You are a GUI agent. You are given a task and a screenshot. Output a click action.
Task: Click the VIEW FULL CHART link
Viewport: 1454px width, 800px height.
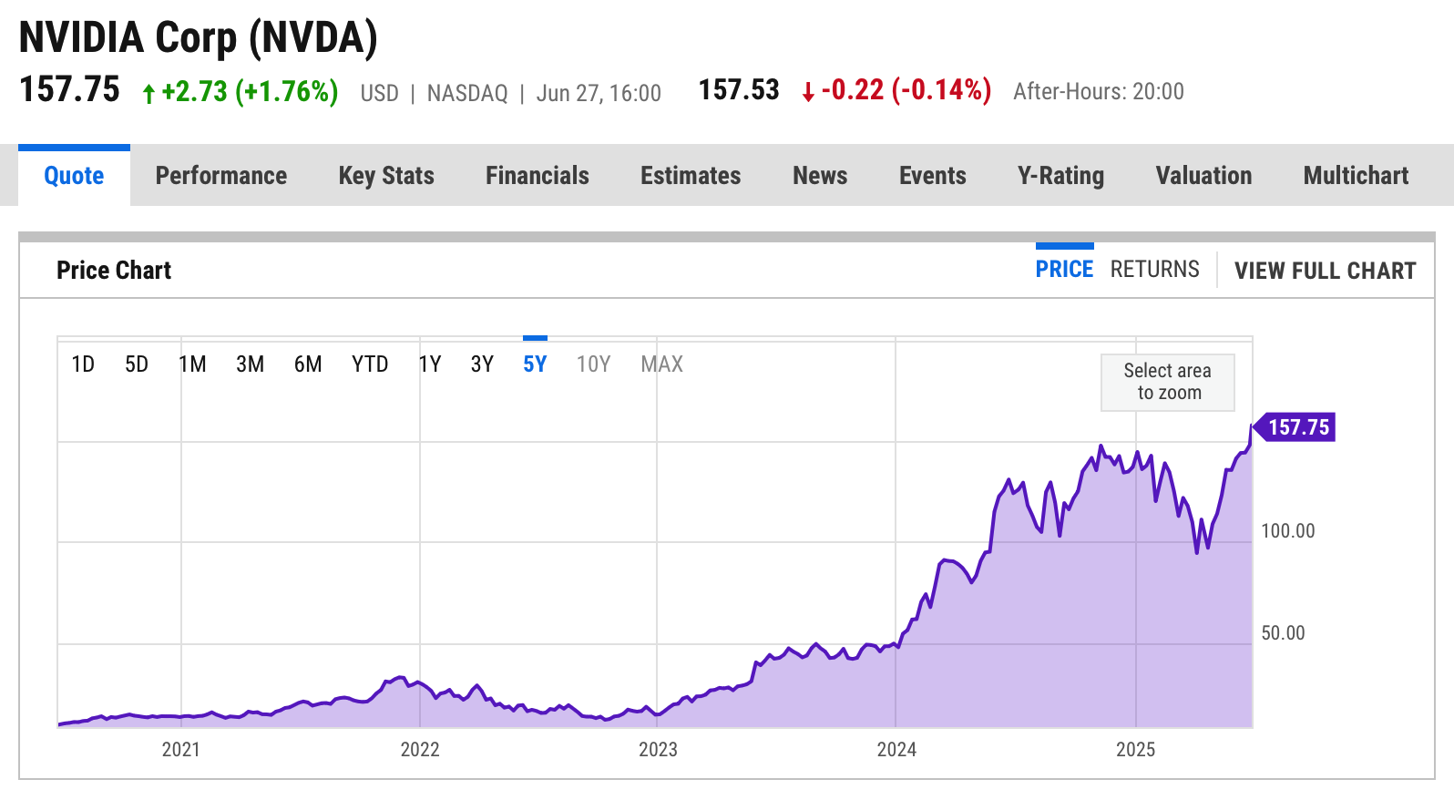click(1325, 271)
